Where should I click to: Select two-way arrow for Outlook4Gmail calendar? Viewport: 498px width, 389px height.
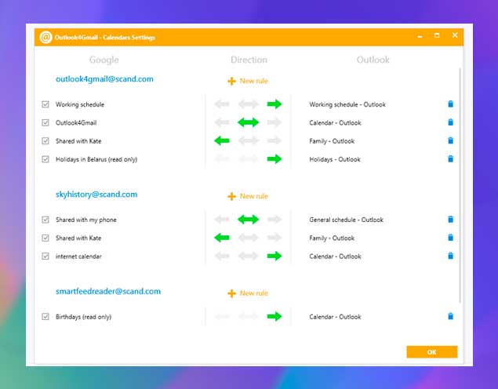coord(248,122)
